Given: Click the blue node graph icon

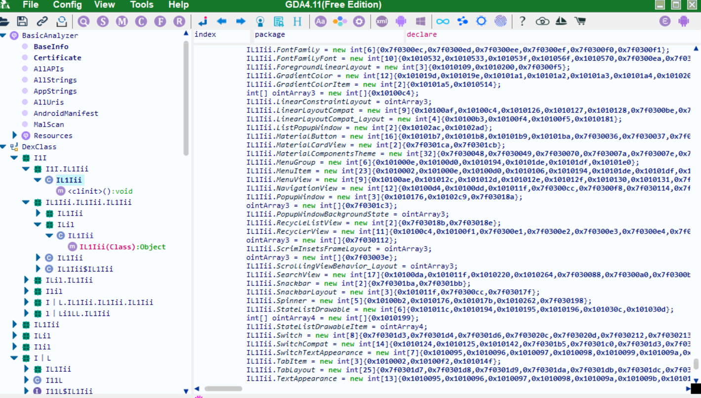Looking at the screenshot, I should click(x=462, y=21).
